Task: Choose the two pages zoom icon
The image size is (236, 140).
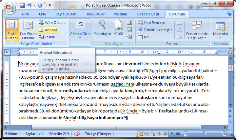Action: [129, 30]
